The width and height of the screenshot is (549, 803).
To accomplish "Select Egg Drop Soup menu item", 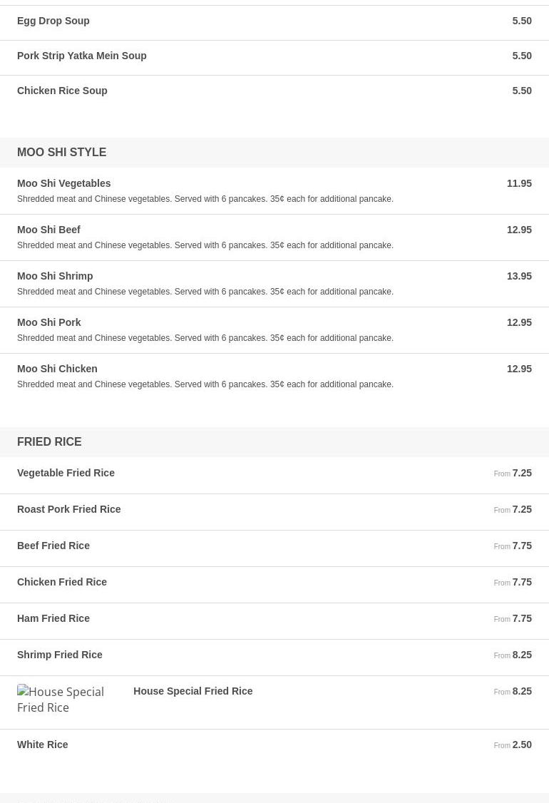I will click(x=53, y=21).
